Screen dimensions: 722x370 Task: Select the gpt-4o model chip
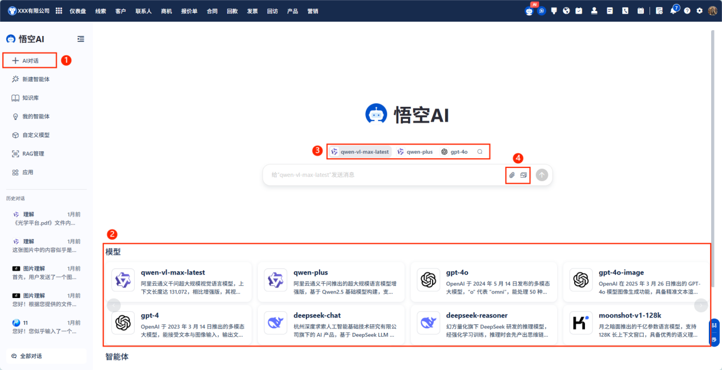tap(454, 152)
